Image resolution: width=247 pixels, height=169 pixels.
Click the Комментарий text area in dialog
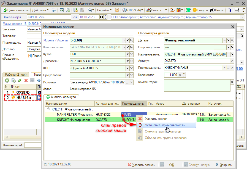(x=197, y=85)
